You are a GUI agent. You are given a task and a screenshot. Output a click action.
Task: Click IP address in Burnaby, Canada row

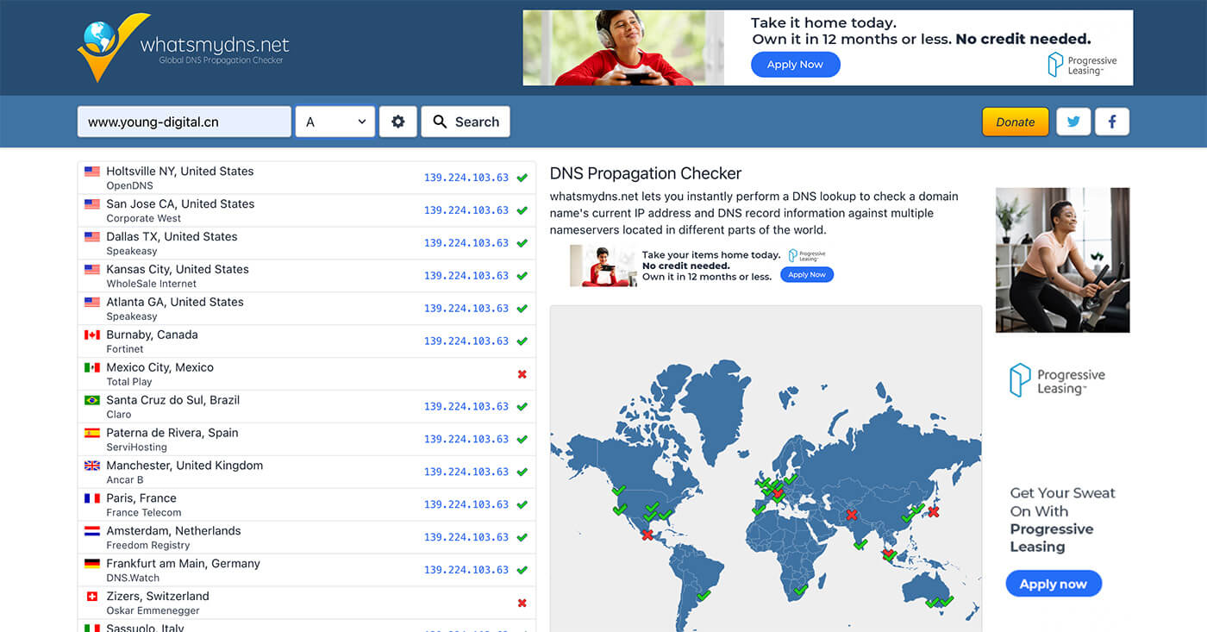pos(466,341)
